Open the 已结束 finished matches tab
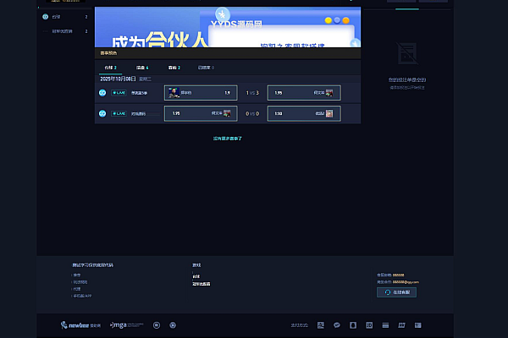The height and width of the screenshot is (338, 508). pos(206,67)
